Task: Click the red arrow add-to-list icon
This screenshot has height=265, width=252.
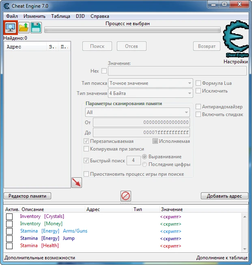Action: point(77,183)
